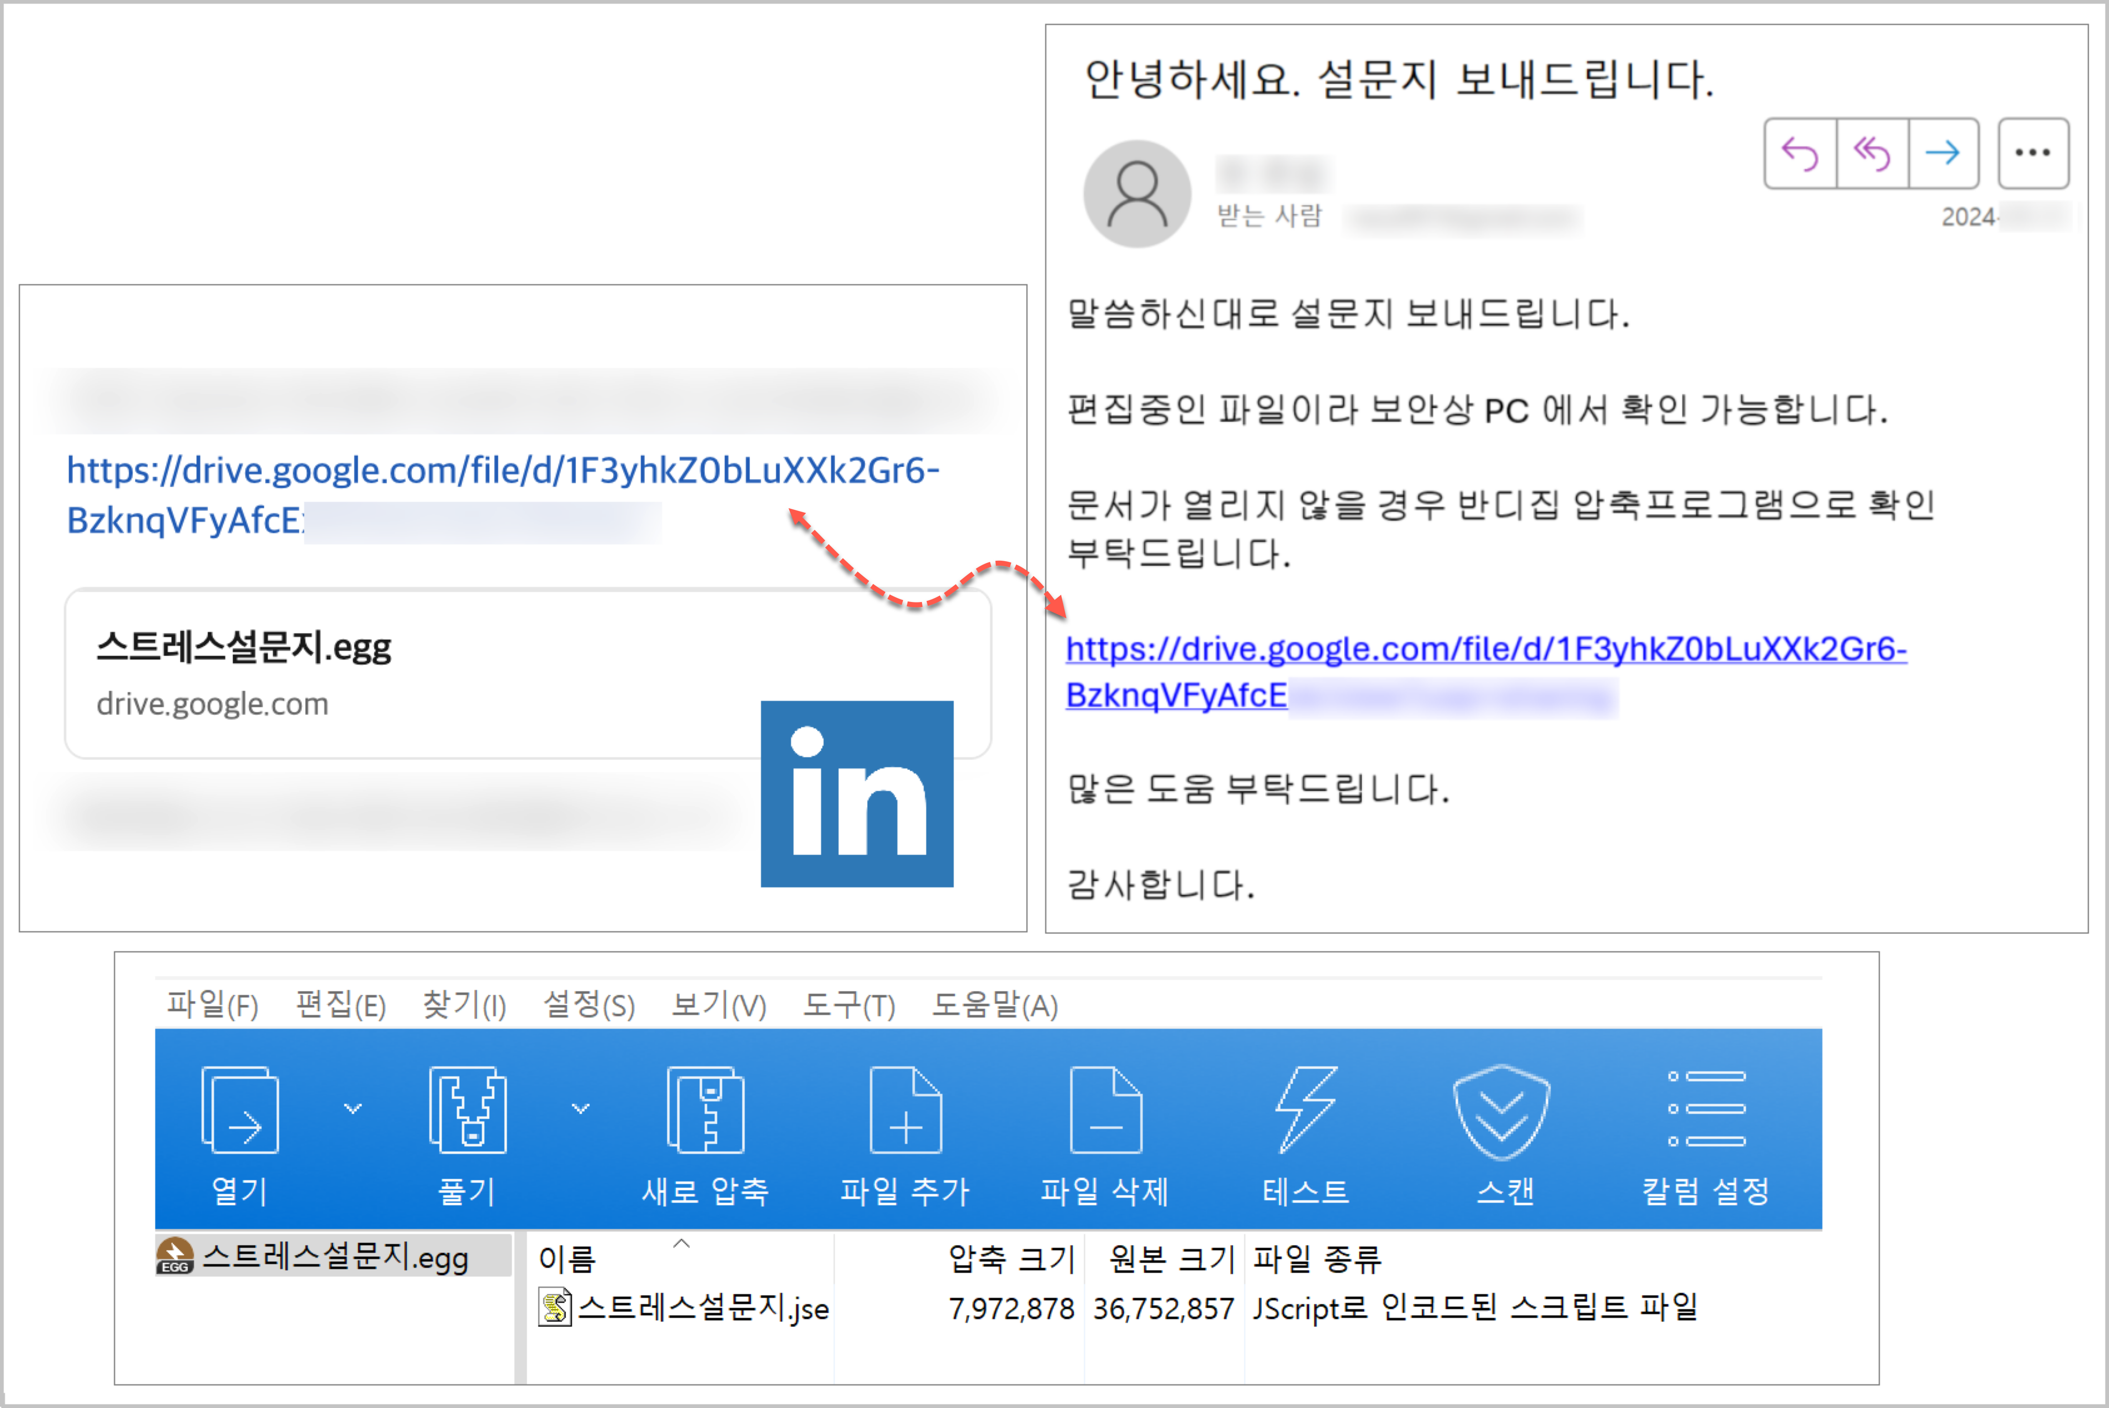The height and width of the screenshot is (1408, 2109).
Task: Expand dropdown arrow next to 열기
Action: pos(353,1109)
